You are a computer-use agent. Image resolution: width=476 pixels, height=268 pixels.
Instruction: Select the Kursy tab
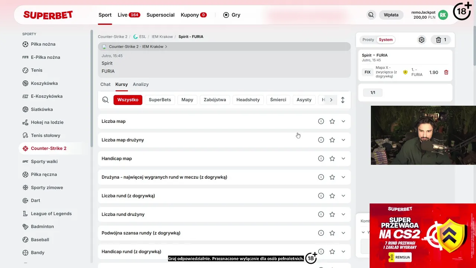122,84
